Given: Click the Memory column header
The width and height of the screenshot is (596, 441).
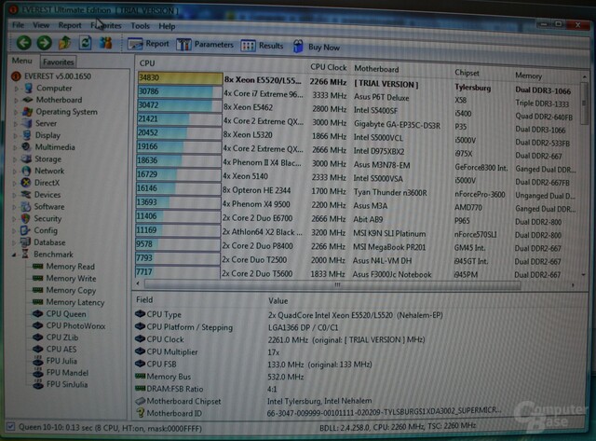Looking at the screenshot, I should coord(528,76).
